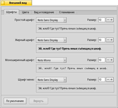This screenshot has height=108, width=118.
Task: Click the Моноширинный шрифт size field
Action: 102,60
